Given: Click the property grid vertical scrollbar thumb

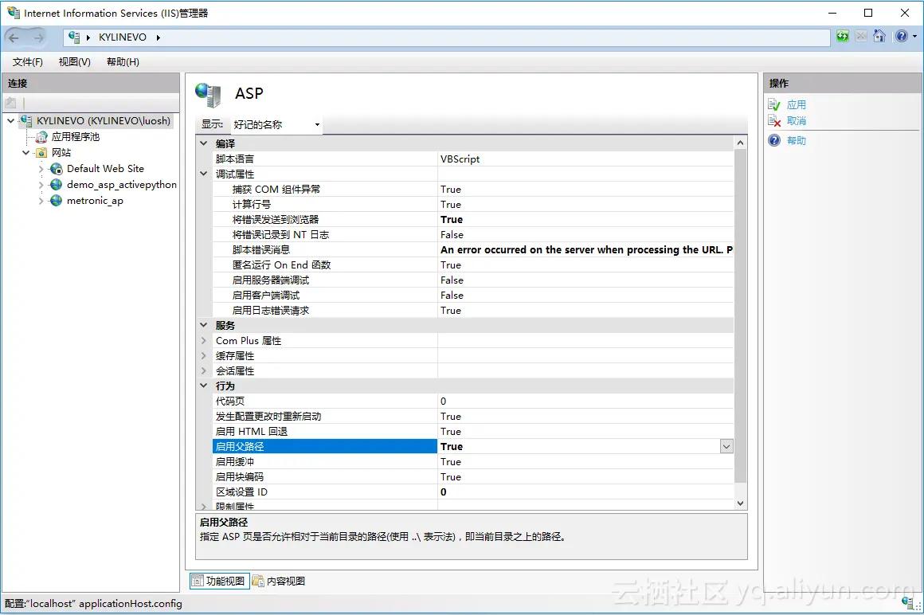Looking at the screenshot, I should point(740,315).
